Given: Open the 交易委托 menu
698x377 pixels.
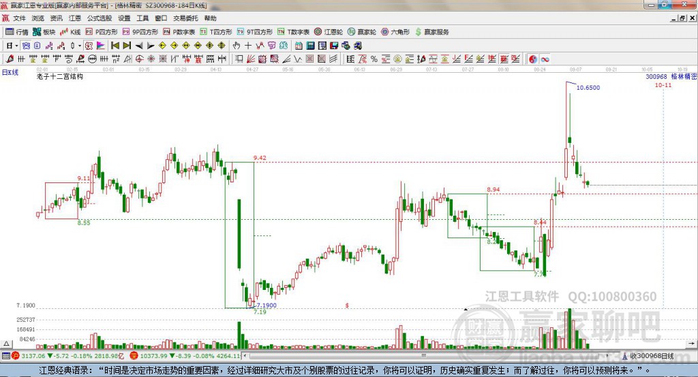Looking at the screenshot, I should tap(185, 18).
